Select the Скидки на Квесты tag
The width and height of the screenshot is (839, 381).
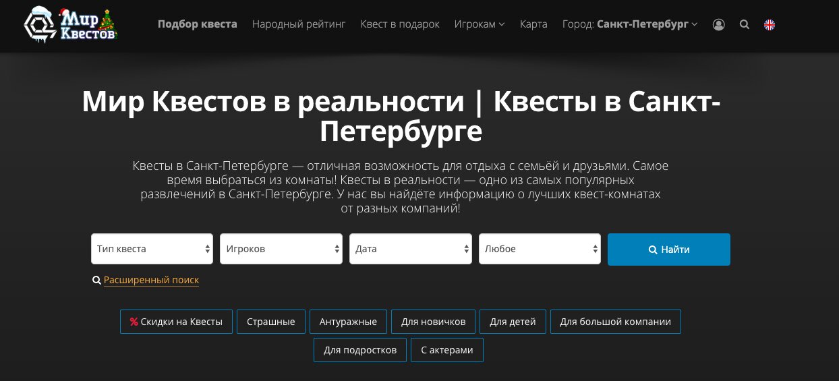(x=176, y=322)
